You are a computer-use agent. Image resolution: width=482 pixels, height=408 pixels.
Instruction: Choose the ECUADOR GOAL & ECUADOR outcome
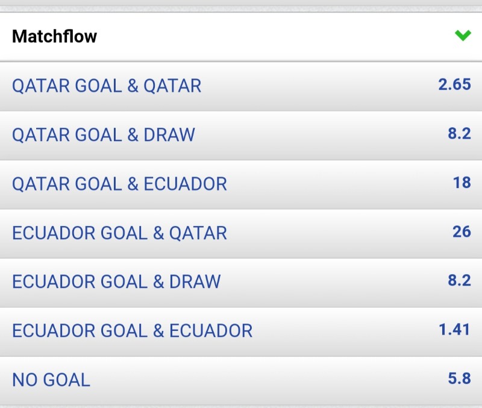point(132,330)
